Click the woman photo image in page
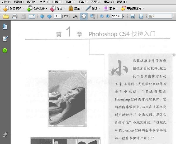176x144 pixels. coord(67,99)
